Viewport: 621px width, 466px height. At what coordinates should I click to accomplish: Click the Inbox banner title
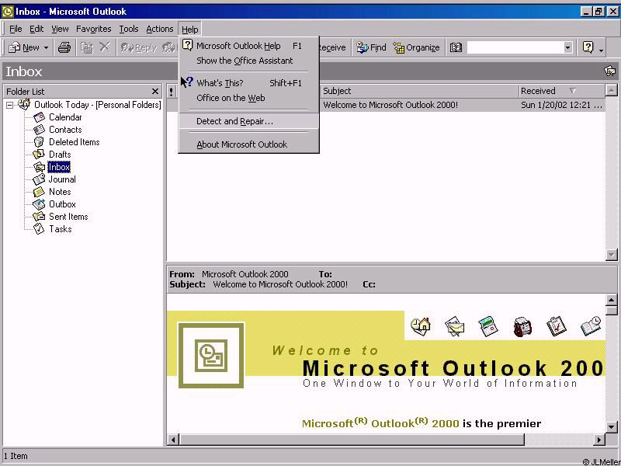(x=24, y=71)
